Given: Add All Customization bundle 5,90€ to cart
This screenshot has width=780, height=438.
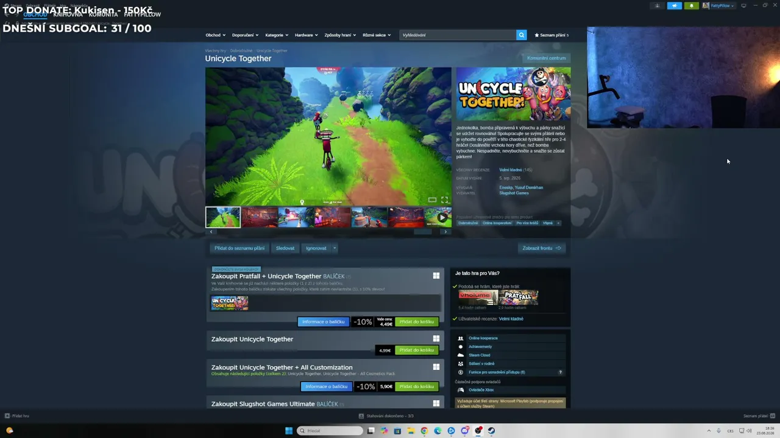Looking at the screenshot, I should (417, 387).
